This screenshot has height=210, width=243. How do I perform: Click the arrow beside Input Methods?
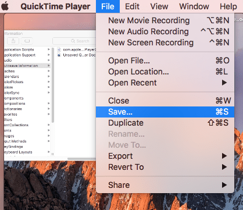coord(49,141)
